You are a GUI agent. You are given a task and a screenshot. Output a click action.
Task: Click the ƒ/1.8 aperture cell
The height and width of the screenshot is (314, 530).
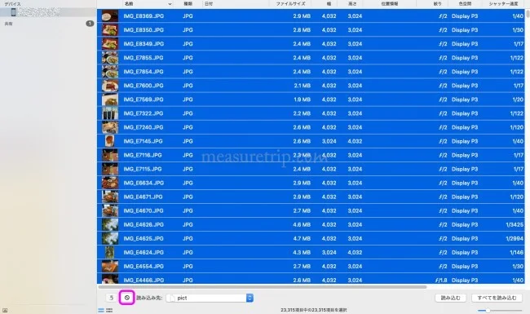point(441,281)
